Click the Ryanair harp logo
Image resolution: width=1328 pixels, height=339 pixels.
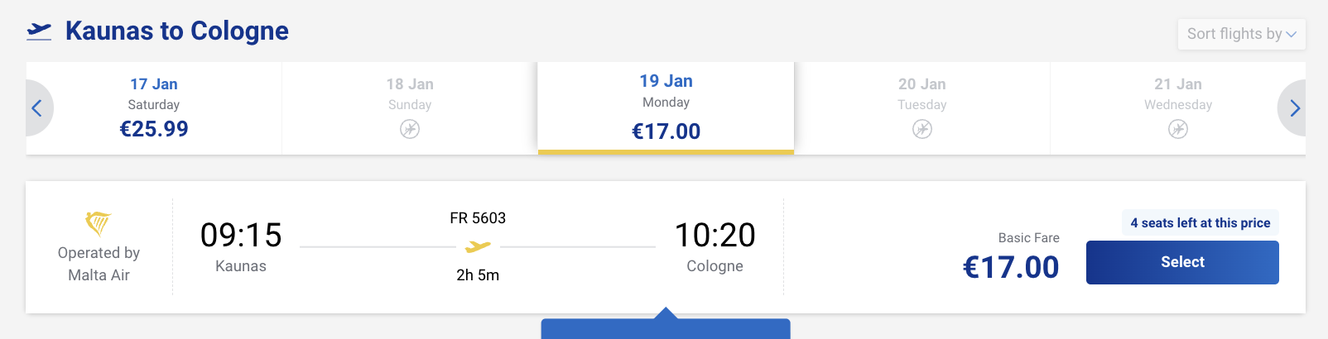(99, 223)
